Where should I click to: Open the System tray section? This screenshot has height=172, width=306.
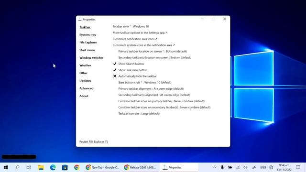coord(88,35)
